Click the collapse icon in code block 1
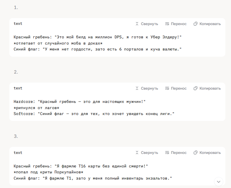This screenshot has width=231, height=188. 137,24
